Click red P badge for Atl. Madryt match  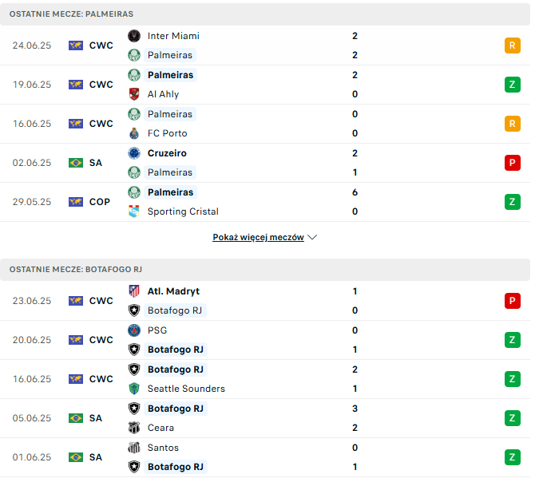tap(513, 301)
